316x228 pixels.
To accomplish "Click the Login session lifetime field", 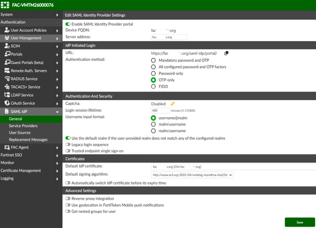I will tap(160, 110).
